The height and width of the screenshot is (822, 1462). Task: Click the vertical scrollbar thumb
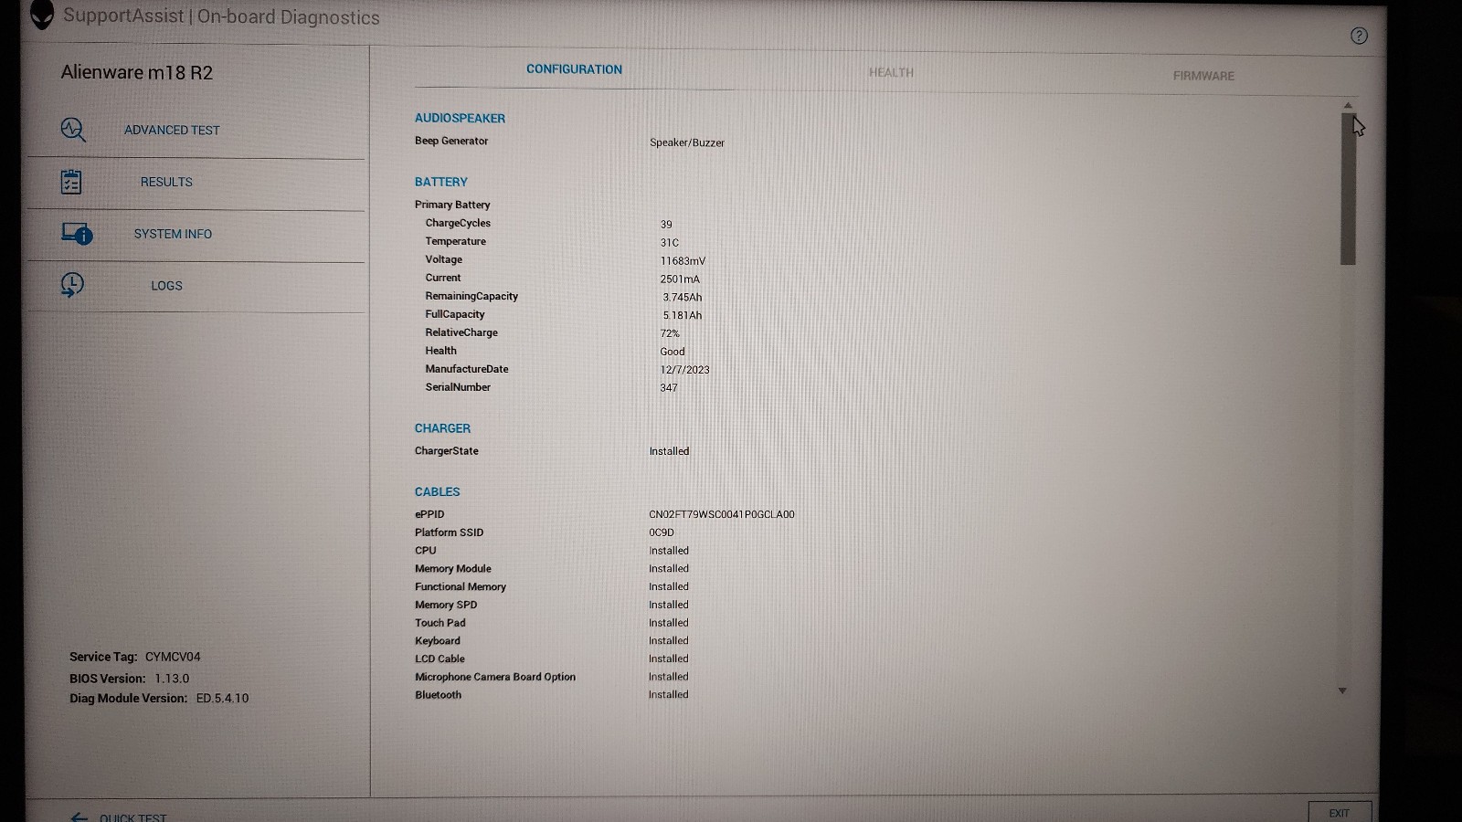click(1348, 189)
